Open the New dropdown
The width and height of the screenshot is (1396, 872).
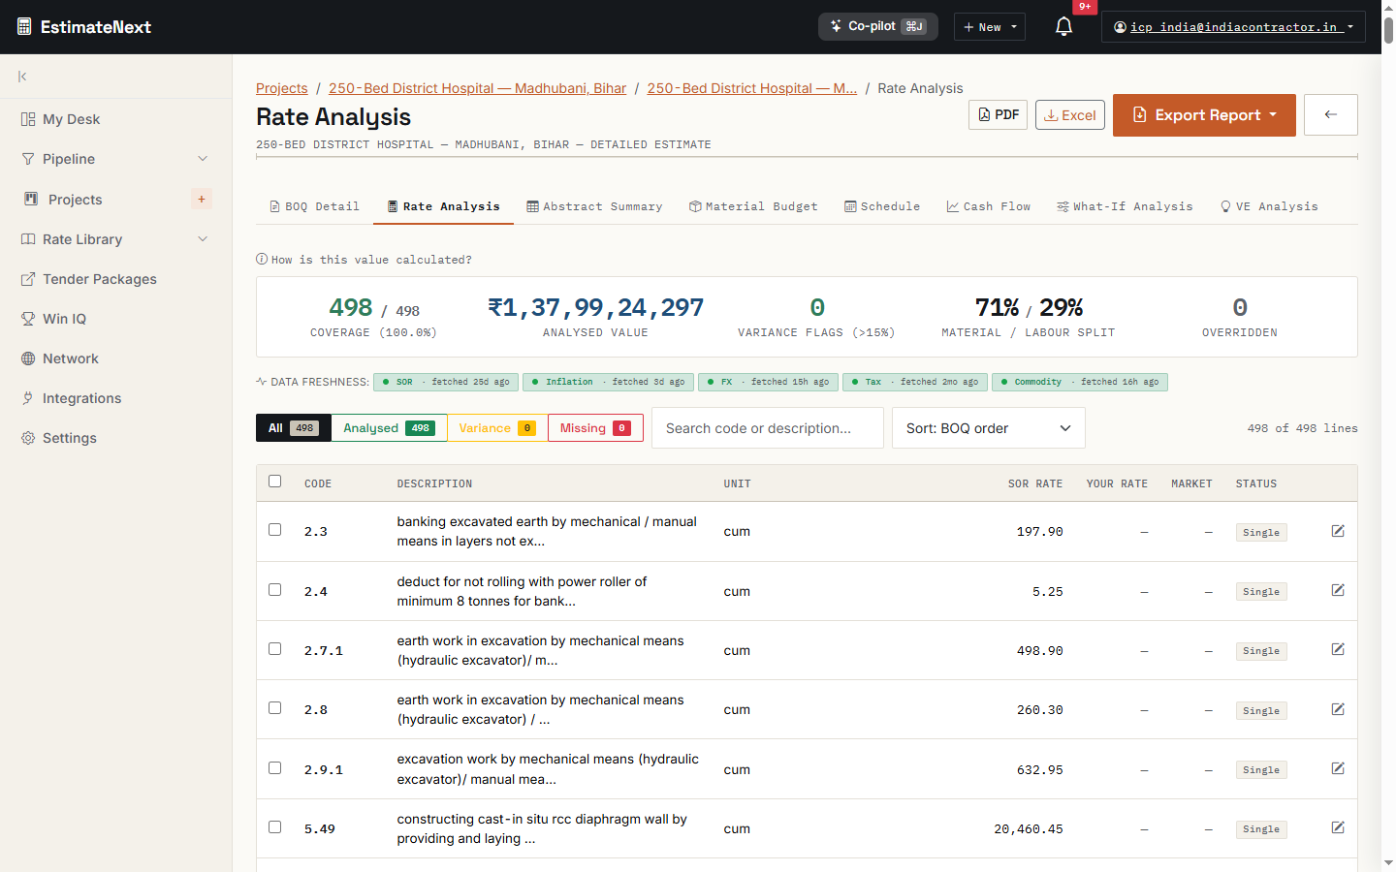coord(990,27)
